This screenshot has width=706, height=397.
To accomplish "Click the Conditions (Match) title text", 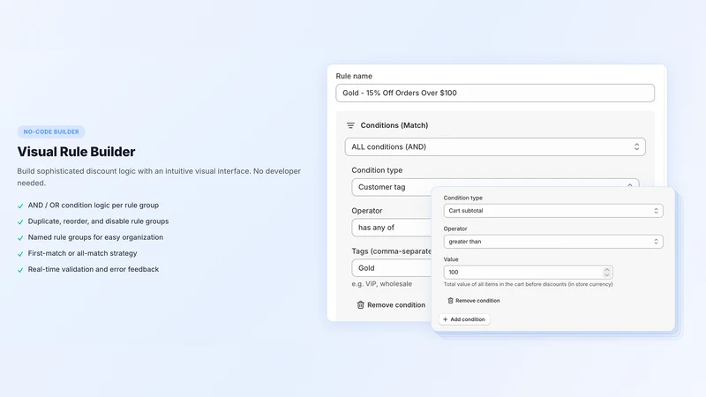I will (x=394, y=125).
